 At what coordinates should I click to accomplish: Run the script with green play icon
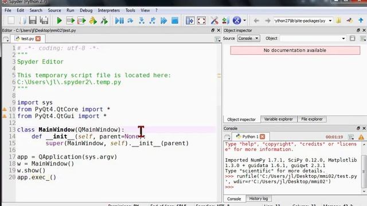pos(59,21)
